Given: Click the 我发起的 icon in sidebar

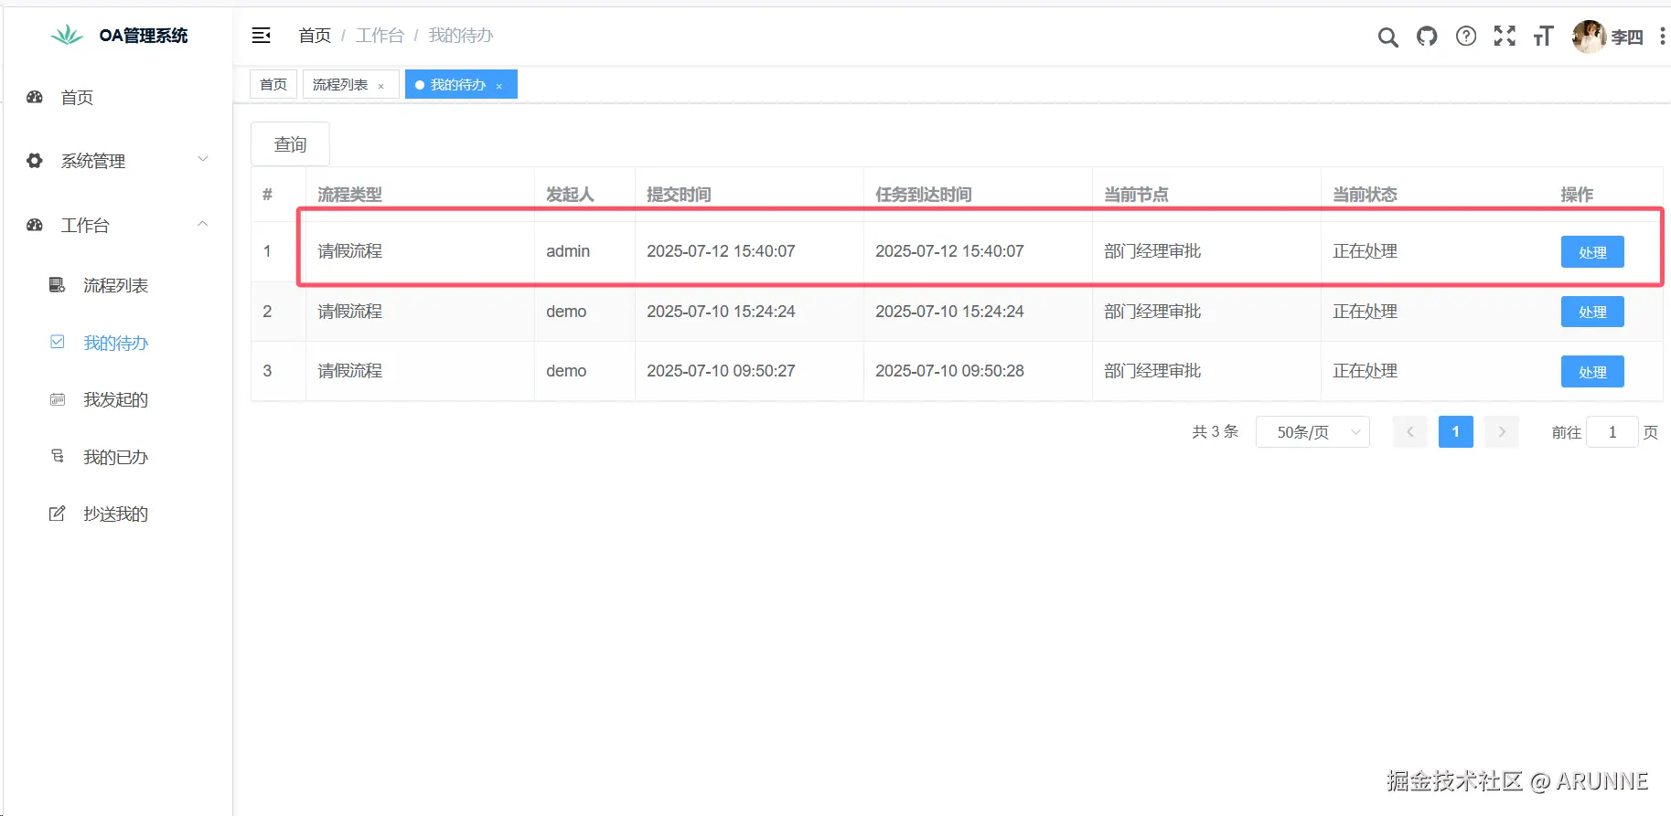Looking at the screenshot, I should [57, 399].
